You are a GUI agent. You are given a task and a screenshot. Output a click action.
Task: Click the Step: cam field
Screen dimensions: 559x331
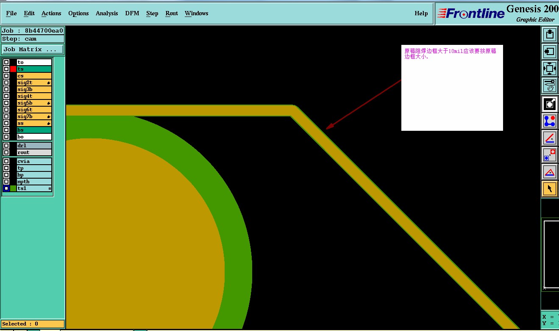(x=33, y=39)
